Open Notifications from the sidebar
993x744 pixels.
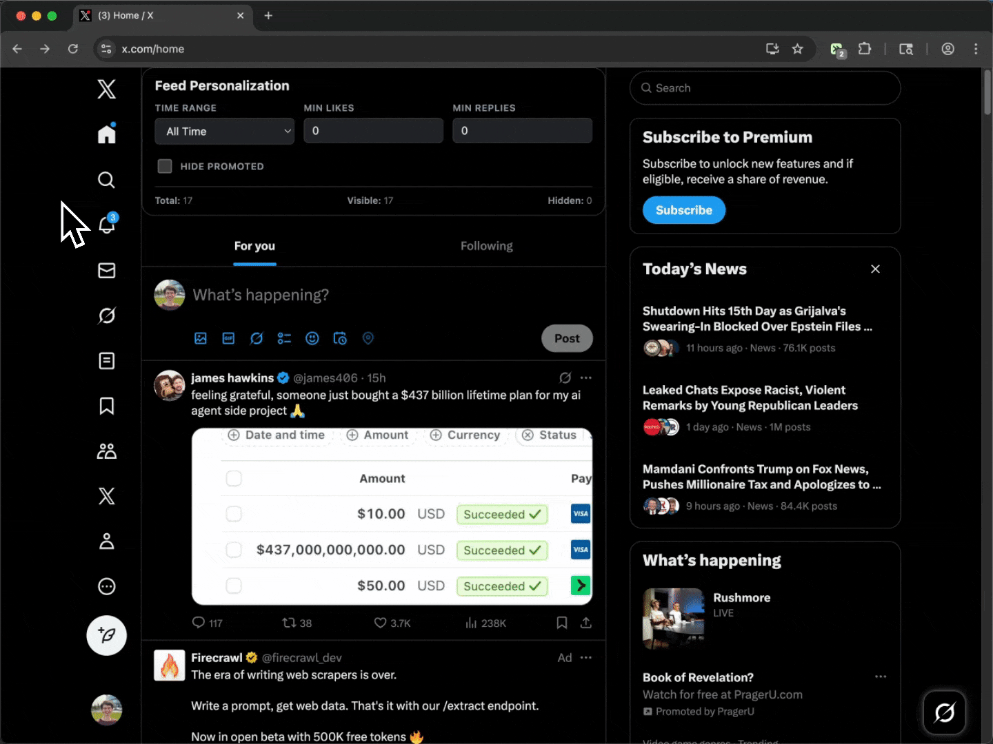point(107,225)
